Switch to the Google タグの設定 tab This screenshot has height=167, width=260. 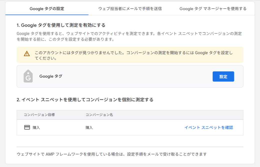click(x=47, y=8)
